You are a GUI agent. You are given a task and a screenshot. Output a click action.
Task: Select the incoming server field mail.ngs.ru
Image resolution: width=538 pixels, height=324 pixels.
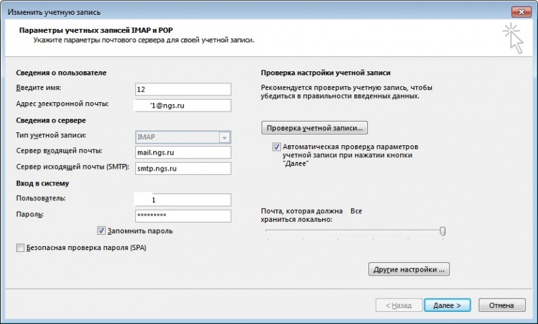coord(183,152)
